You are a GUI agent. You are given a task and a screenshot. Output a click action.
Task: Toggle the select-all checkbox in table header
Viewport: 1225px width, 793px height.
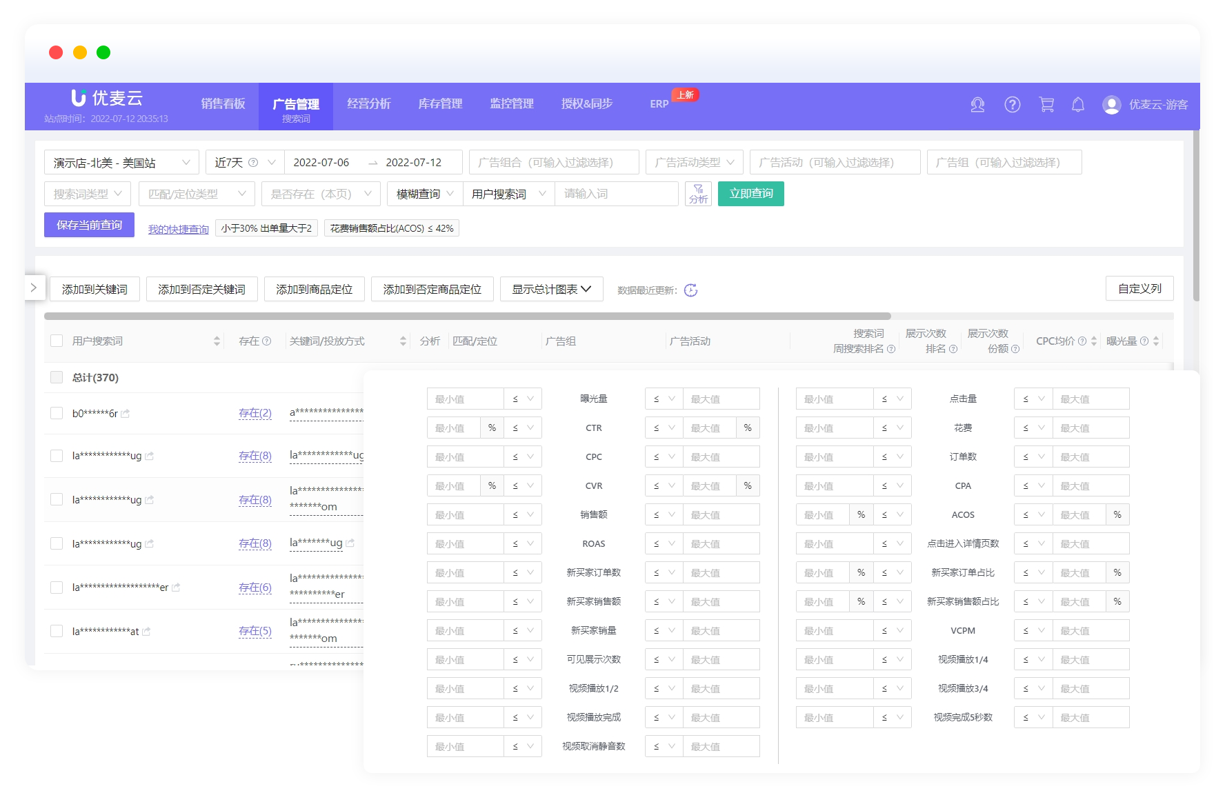pos(57,341)
